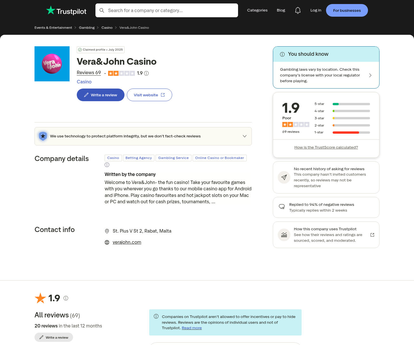
Task: Click the shield star integrity icon
Action: (43, 136)
